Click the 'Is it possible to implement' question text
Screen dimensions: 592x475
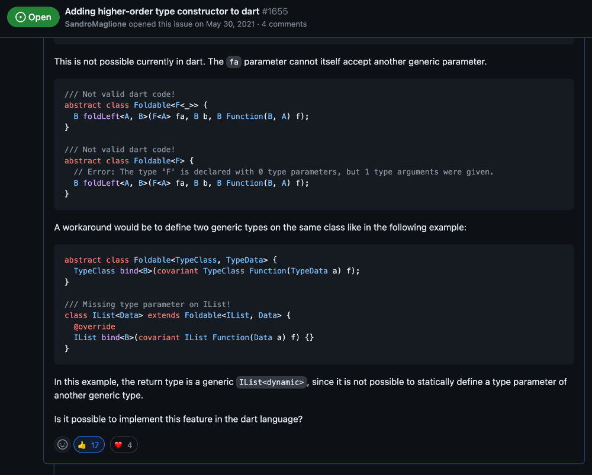click(x=178, y=419)
